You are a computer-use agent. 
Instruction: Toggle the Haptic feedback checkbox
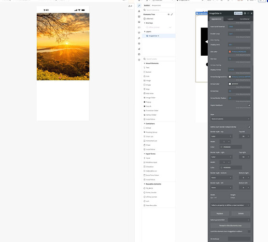point(249,106)
